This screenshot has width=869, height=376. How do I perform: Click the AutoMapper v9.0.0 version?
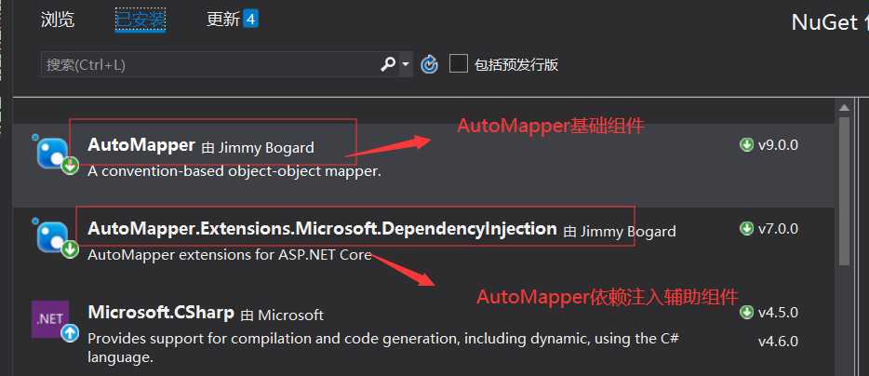pos(778,145)
